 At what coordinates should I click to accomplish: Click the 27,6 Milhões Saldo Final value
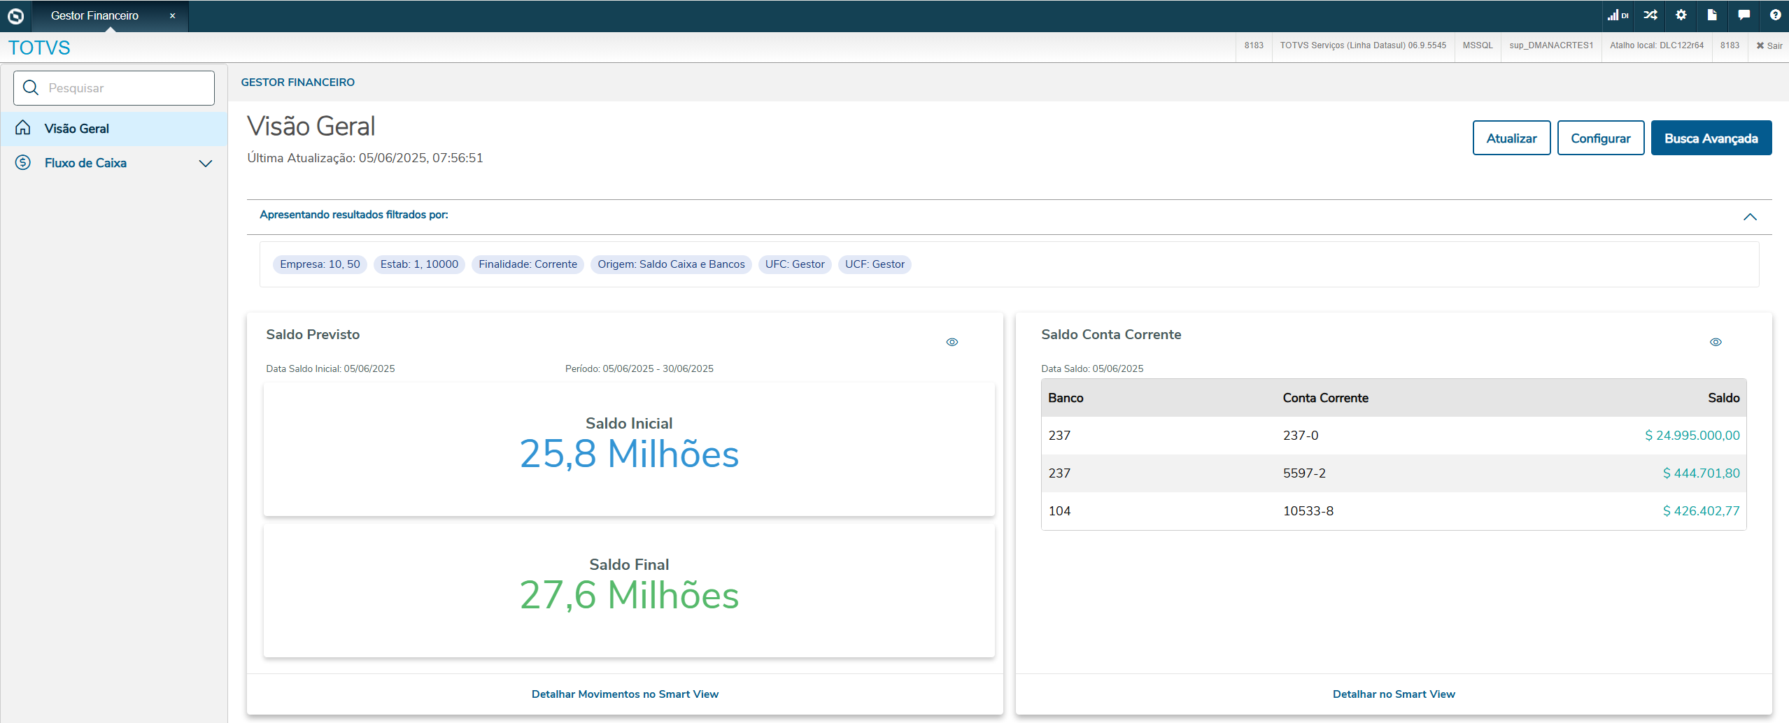point(629,595)
